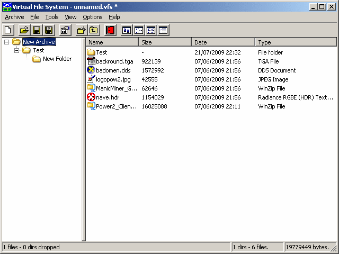Click the badomen.dds file icon
This screenshot has width=339, height=254.
[x=91, y=70]
